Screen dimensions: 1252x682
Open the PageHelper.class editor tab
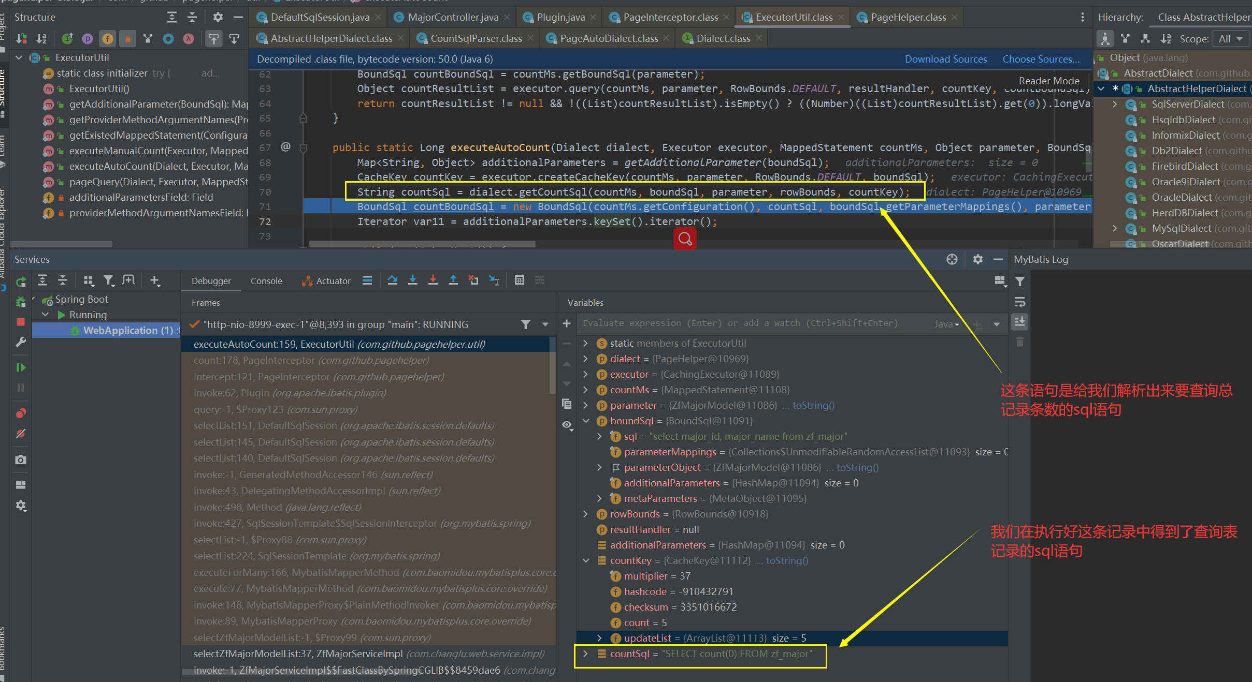[908, 17]
